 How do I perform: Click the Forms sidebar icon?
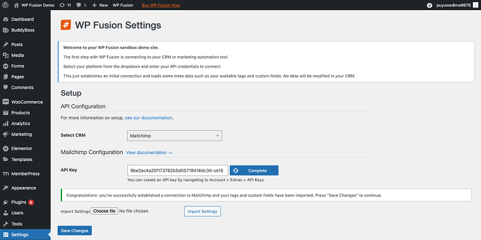click(6, 66)
